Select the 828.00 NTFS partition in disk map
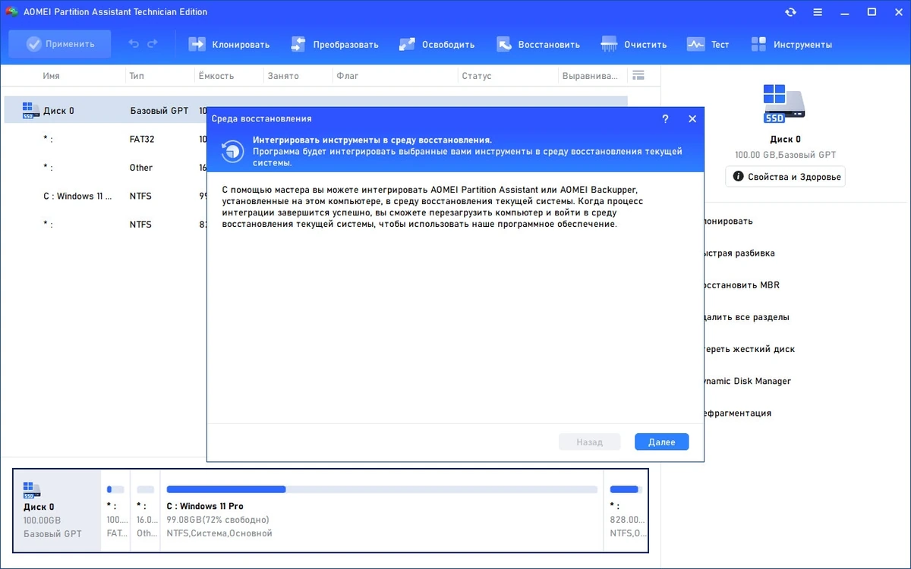The height and width of the screenshot is (569, 911). pos(626,511)
